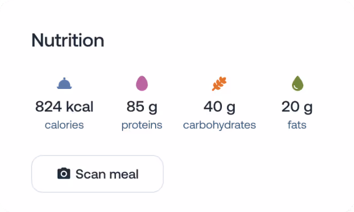This screenshot has height=212, width=354.
Task: Click the word kcal beside 824
Action: click(80, 107)
